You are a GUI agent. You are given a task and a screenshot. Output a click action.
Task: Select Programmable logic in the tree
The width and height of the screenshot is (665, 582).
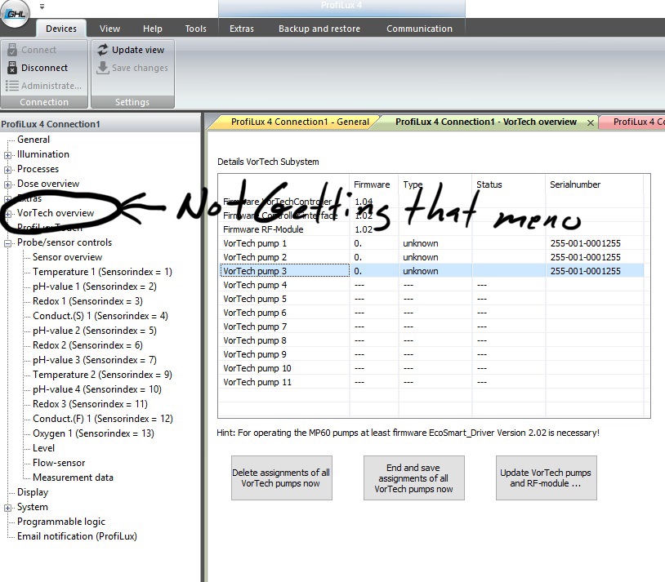pyautogui.click(x=61, y=522)
